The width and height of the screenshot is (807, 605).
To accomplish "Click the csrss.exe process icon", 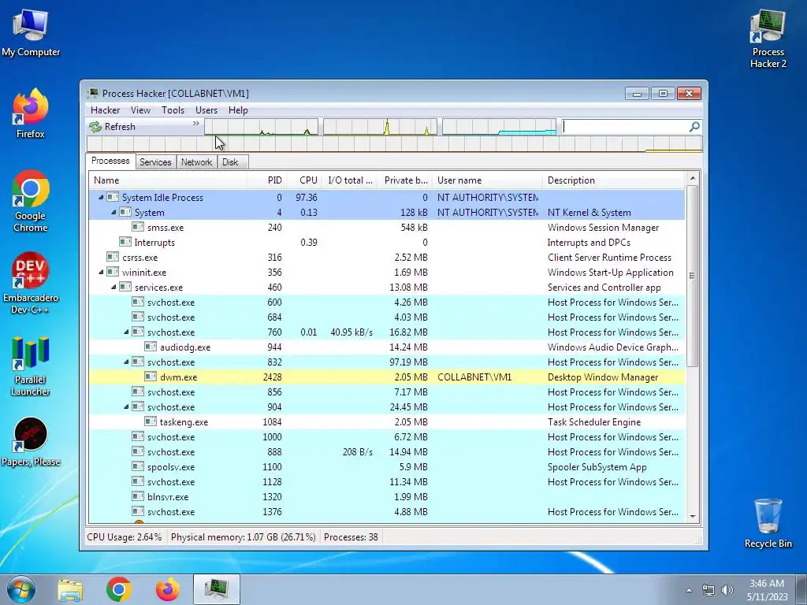I will pos(112,256).
